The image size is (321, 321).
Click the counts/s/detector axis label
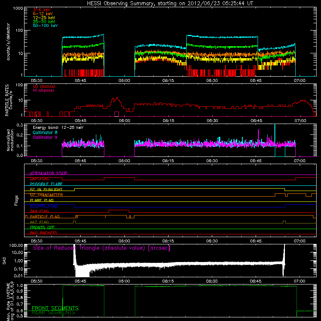pyautogui.click(x=8, y=42)
